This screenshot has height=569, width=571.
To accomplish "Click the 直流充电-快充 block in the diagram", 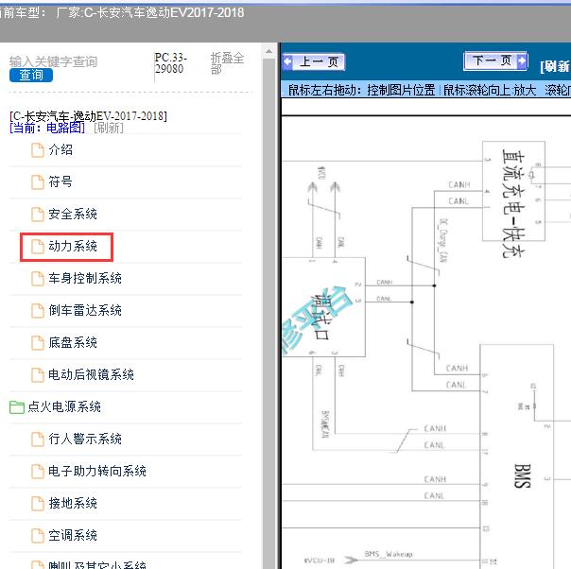I will tap(513, 191).
